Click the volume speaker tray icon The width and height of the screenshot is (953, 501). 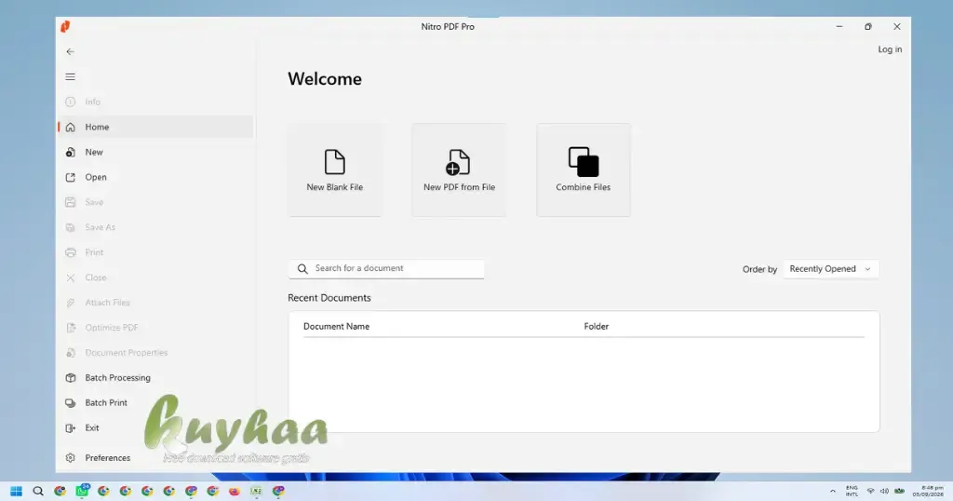(x=884, y=492)
